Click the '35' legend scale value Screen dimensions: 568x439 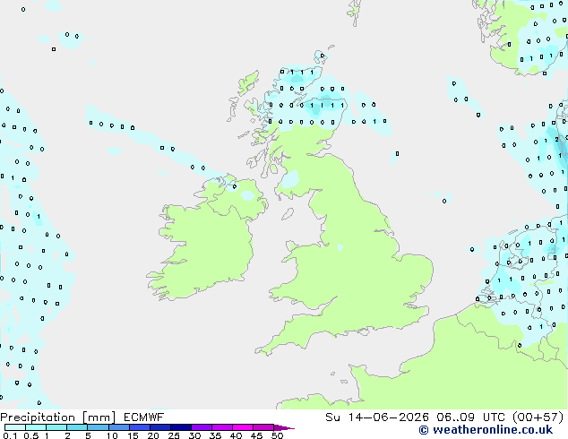tap(215, 435)
